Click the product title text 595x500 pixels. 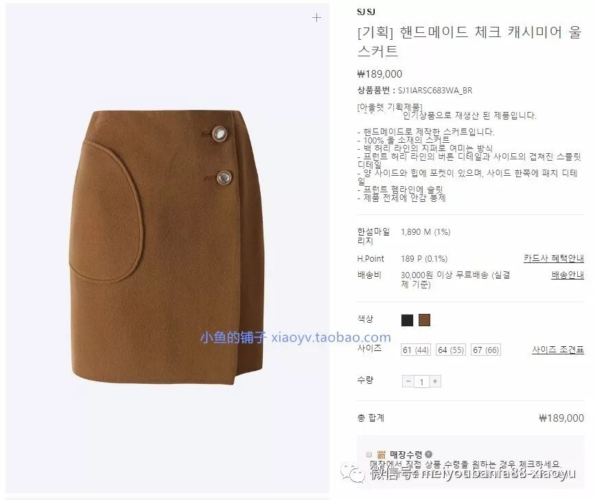(469, 41)
